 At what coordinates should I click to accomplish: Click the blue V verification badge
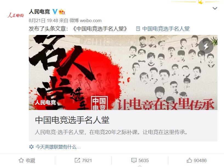(55, 11)
